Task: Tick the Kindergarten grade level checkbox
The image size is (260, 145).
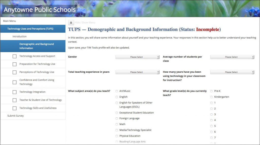Action: coord(212,97)
